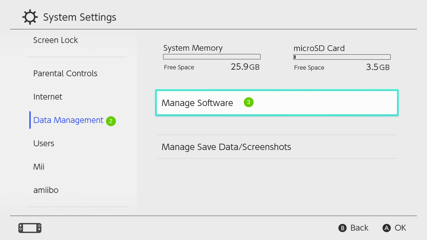Open the amiibo settings
The image size is (427, 240).
(x=46, y=190)
